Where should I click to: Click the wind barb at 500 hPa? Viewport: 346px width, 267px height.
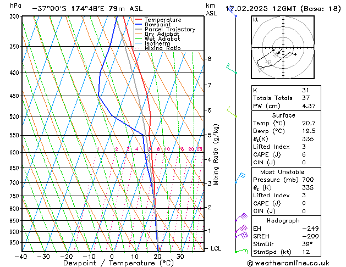tap(232, 112)
